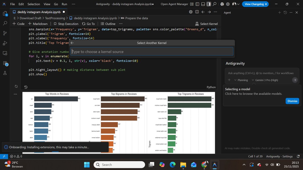Image resolution: width=303 pixels, height=170 pixels.
Task: Open the notebook settings gear in editor toolbar
Action: coord(191,12)
